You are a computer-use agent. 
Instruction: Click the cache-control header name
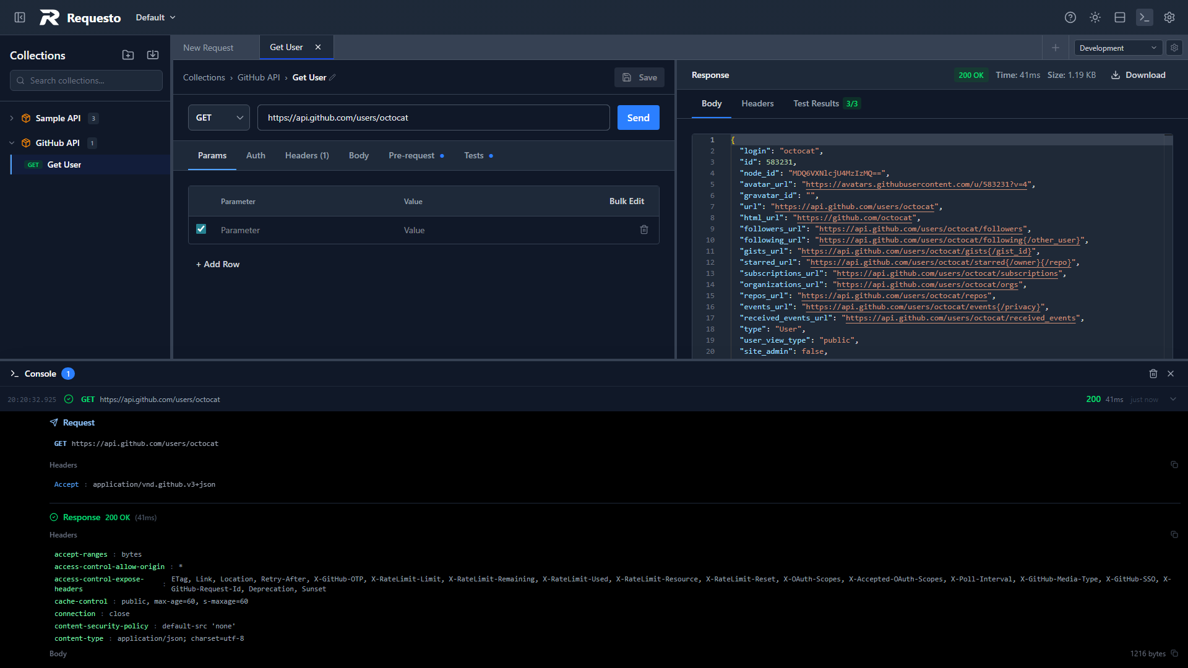[80, 601]
